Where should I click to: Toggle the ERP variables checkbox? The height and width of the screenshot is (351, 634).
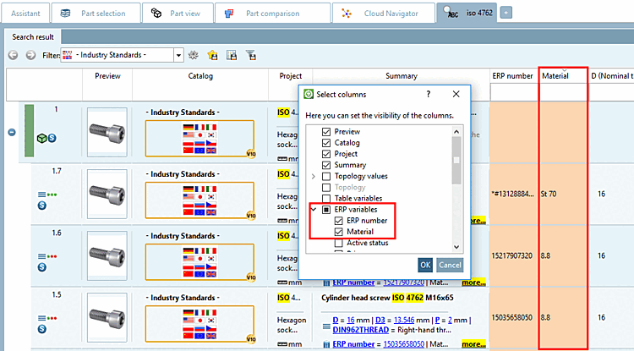[x=326, y=210]
